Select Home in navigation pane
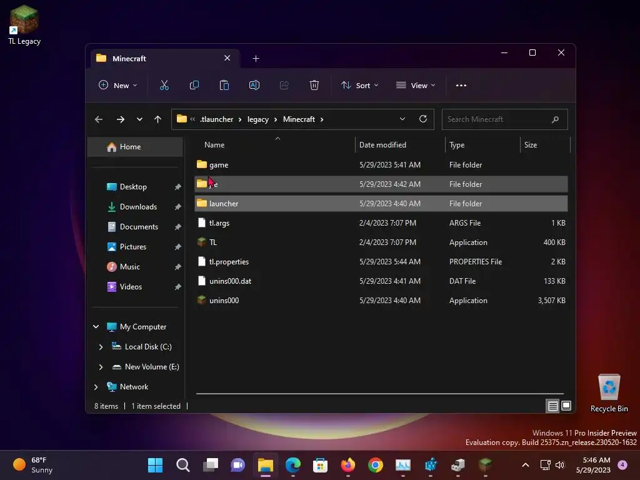 pyautogui.click(x=135, y=146)
